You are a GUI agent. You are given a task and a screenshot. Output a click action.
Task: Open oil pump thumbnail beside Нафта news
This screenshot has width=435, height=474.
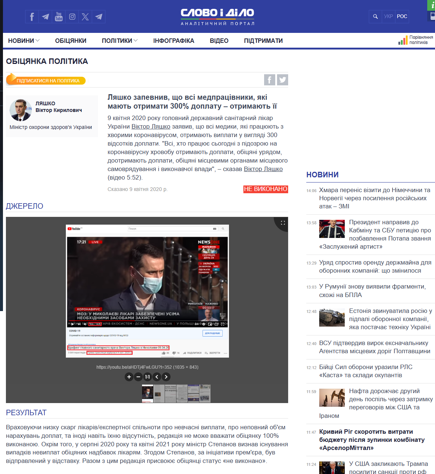tap(332, 398)
